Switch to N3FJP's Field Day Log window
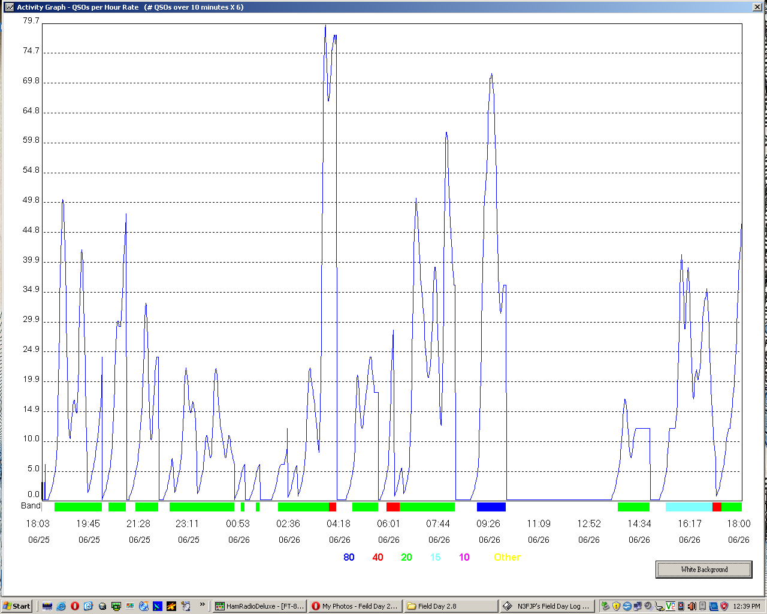The height and width of the screenshot is (614, 767). coord(548,606)
